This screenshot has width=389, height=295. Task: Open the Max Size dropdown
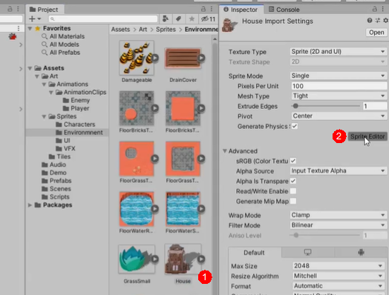[339, 266]
